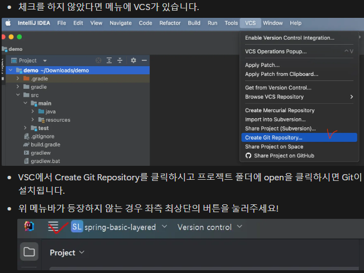Choose Apply Patch from Clipboard
Image resolution: width=364 pixels, height=273 pixels.
point(299,74)
